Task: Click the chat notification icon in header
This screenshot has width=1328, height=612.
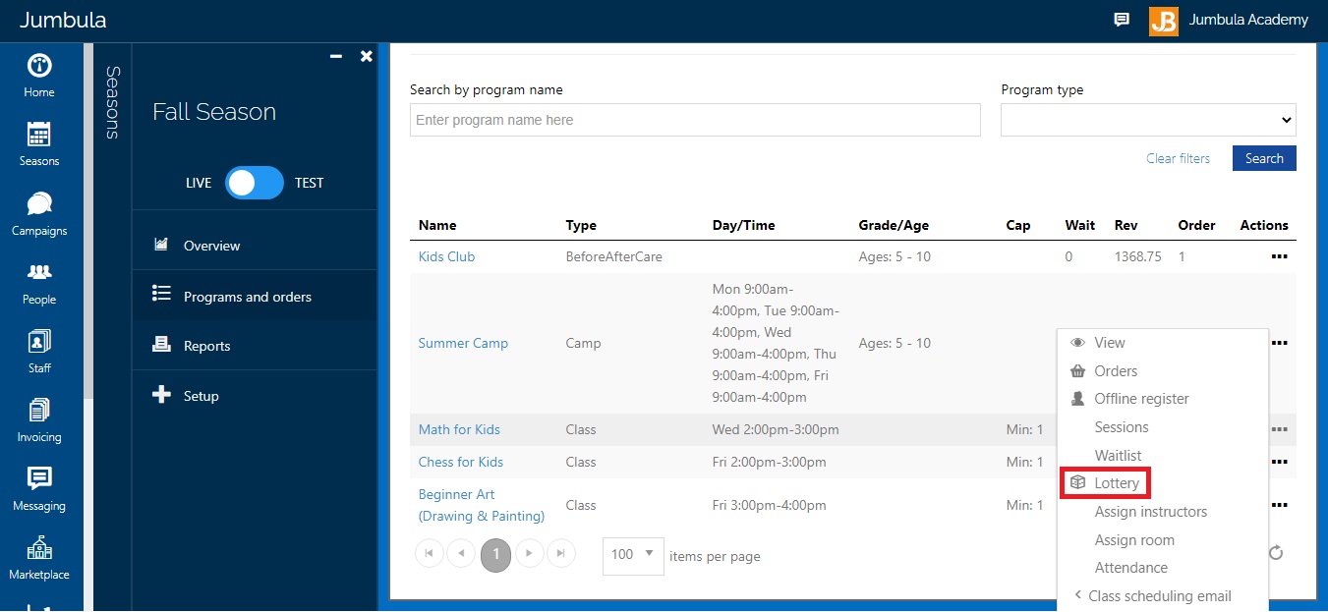Action: coord(1122,20)
